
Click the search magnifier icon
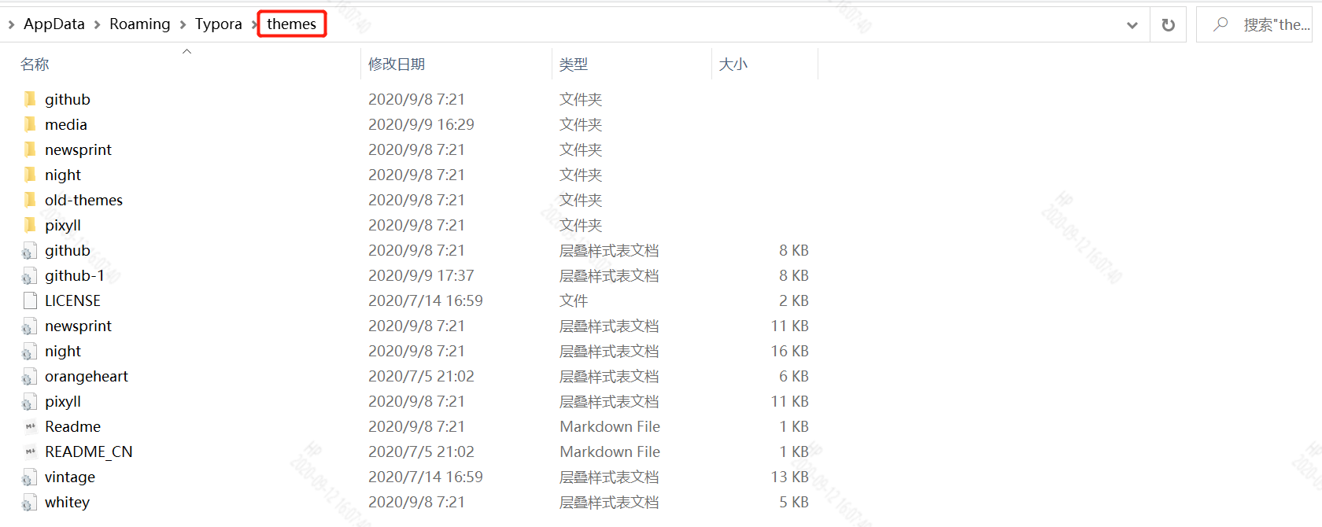click(x=1220, y=24)
